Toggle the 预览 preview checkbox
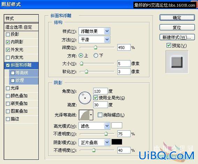198x164 pixels. [169, 45]
